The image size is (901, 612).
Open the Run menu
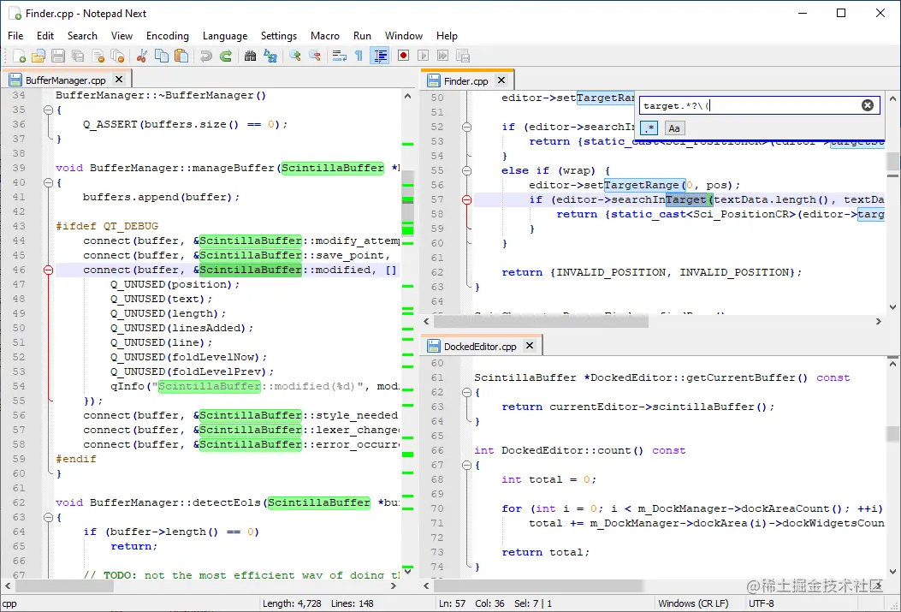pos(362,36)
